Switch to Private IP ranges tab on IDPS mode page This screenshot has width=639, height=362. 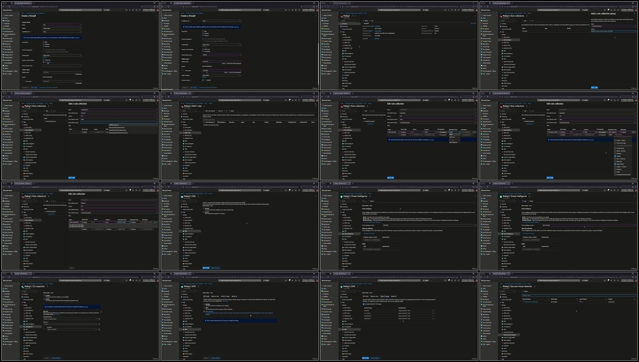(225, 296)
